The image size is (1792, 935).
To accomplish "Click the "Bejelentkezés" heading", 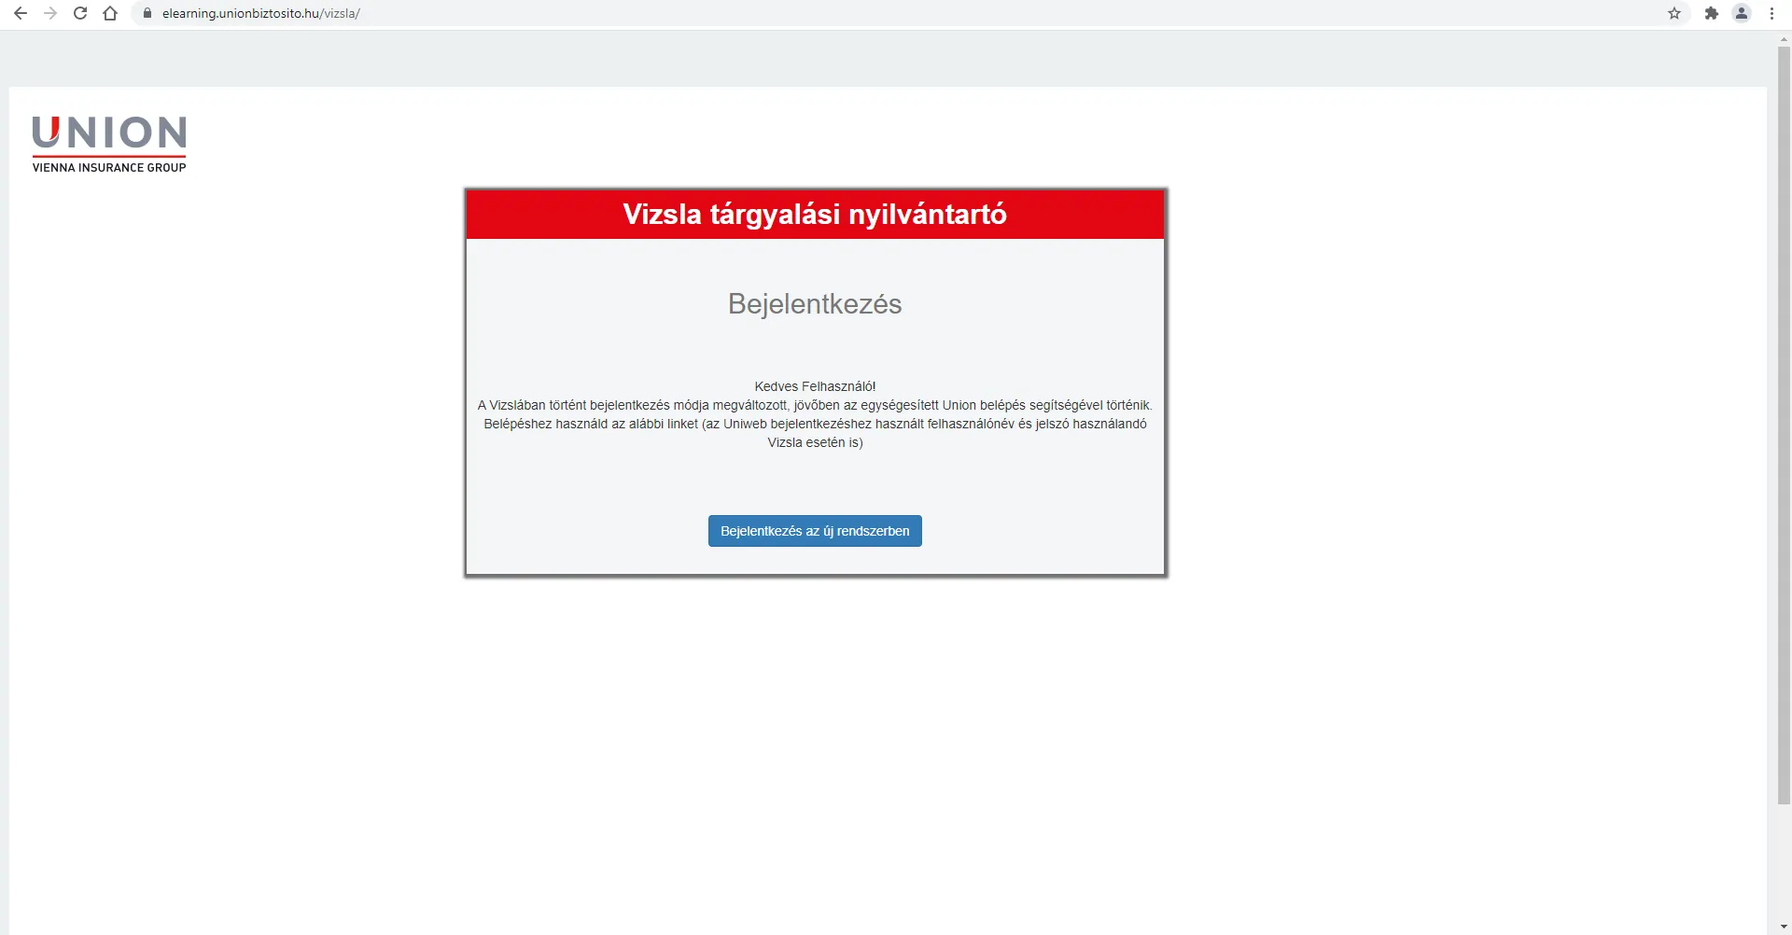I will pyautogui.click(x=815, y=304).
